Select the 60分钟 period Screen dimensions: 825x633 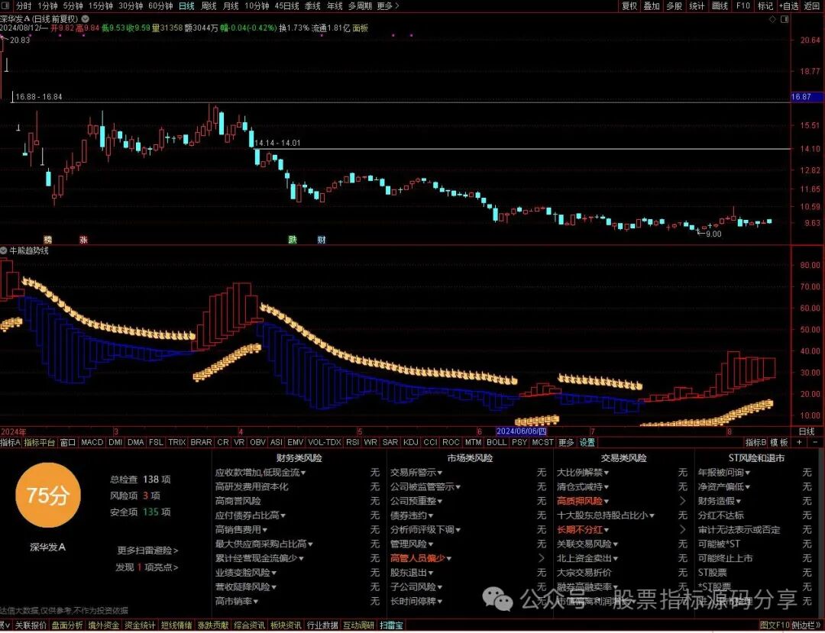click(160, 6)
